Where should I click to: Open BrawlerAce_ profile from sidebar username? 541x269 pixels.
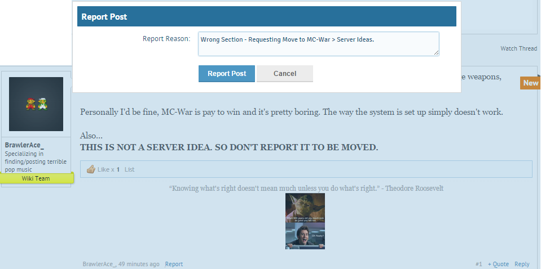click(24, 145)
